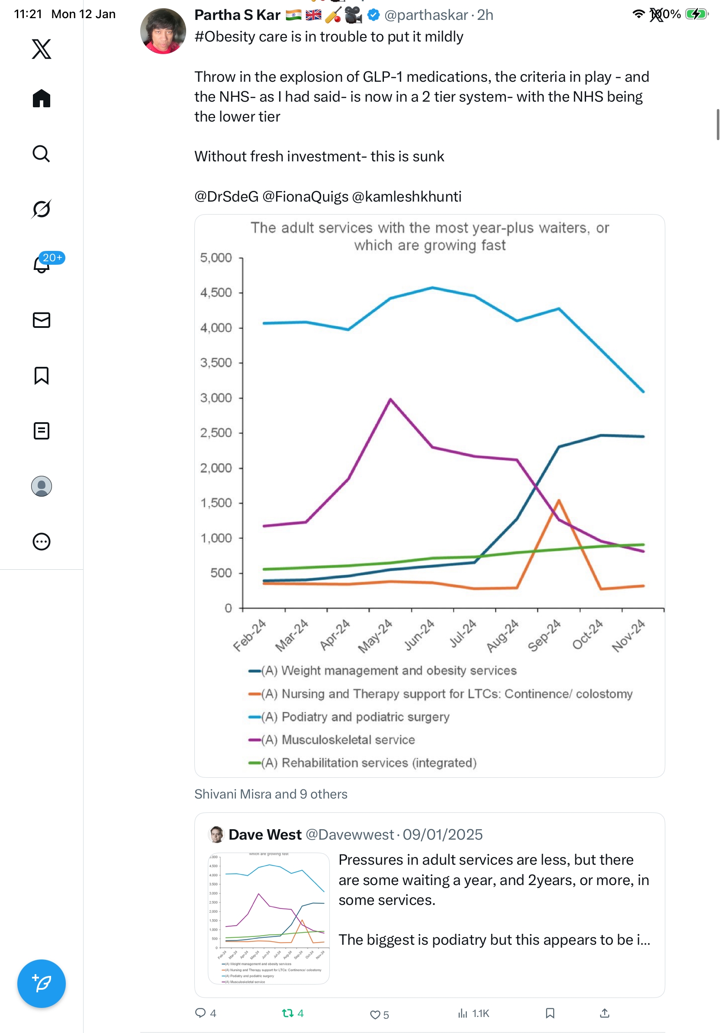The image size is (722, 1033).
Task: Open @kamleshkhunti mention link
Action: 406,197
